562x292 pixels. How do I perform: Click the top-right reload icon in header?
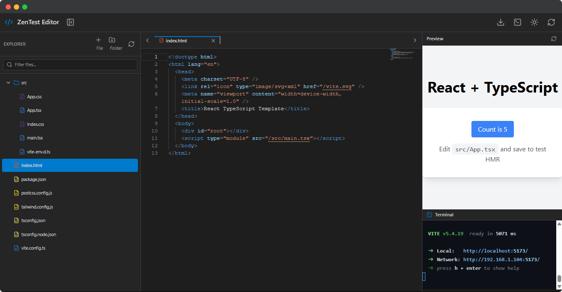point(551,22)
